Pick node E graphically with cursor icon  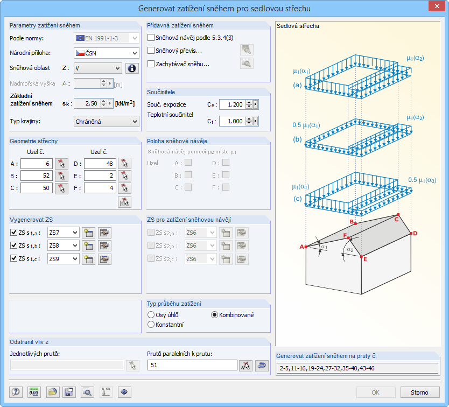(x=124, y=176)
